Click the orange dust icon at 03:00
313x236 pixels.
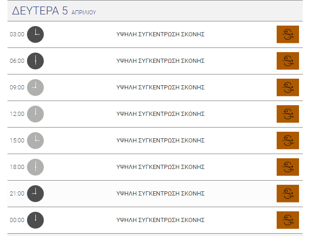[x=288, y=34]
